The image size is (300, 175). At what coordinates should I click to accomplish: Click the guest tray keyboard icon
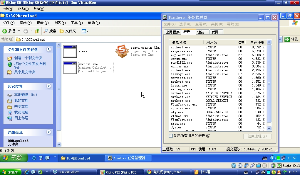tap(265, 158)
